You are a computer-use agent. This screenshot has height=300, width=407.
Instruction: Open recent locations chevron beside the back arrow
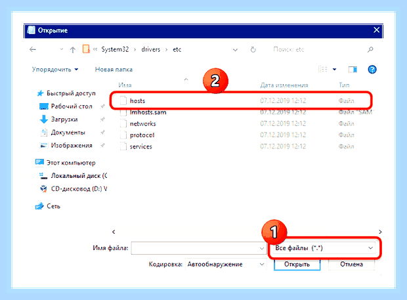coord(62,49)
